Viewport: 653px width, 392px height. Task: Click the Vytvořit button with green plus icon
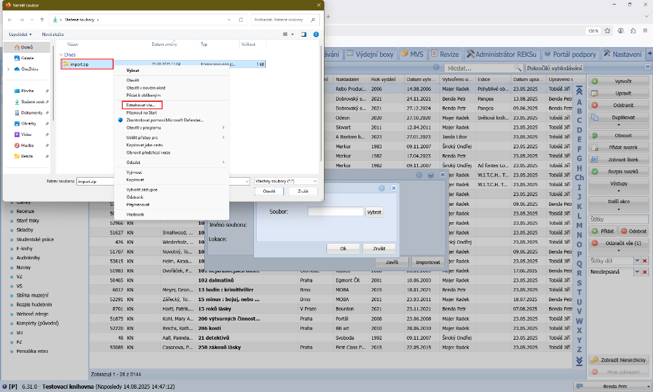tap(618, 81)
